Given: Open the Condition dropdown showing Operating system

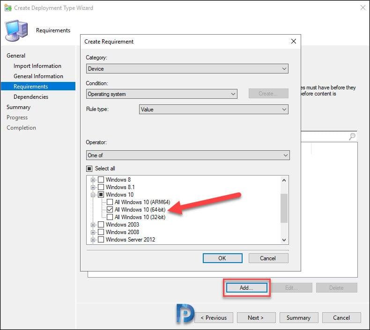Looking at the screenshot, I should 162,94.
